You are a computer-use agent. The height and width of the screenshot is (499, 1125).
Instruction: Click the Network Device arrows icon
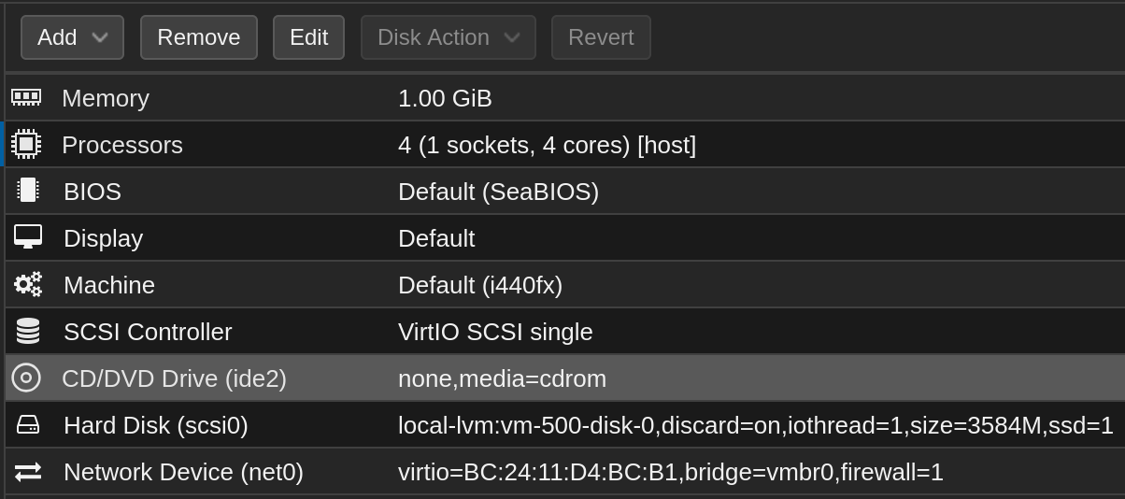click(28, 472)
